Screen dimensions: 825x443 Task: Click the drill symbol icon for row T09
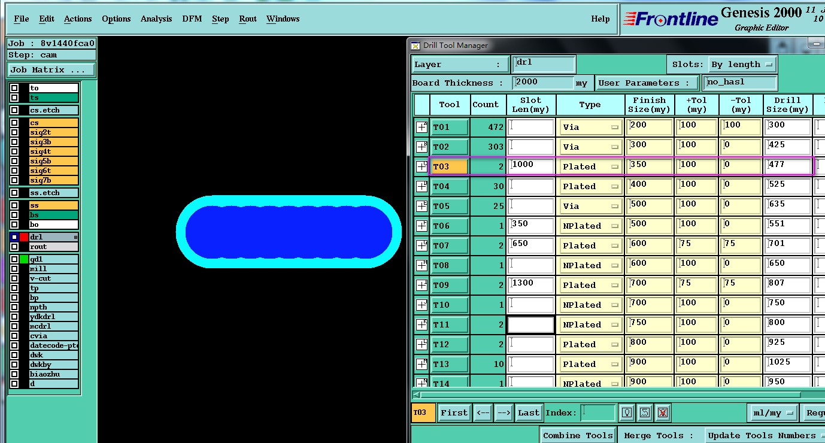point(421,285)
